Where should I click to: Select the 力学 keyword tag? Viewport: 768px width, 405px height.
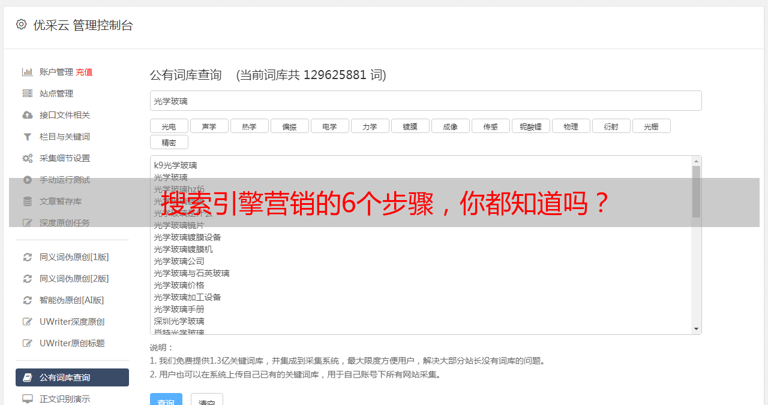click(370, 126)
